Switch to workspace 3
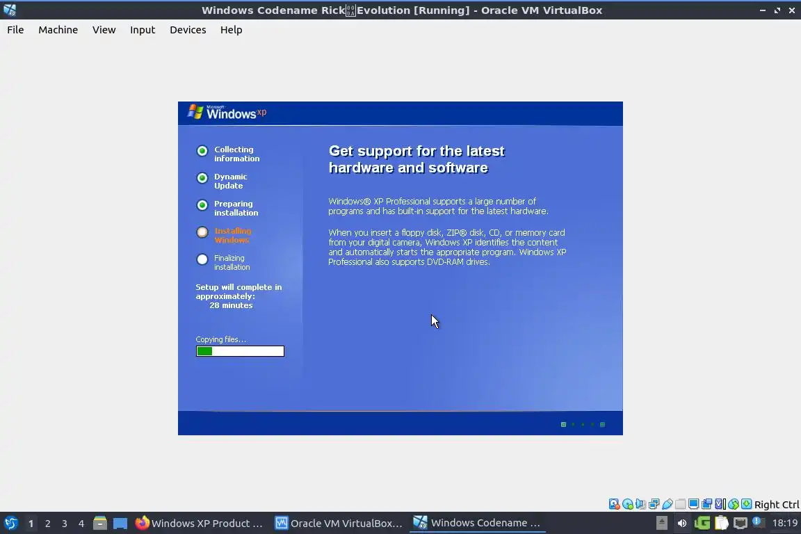This screenshot has width=801, height=534. coord(65,524)
